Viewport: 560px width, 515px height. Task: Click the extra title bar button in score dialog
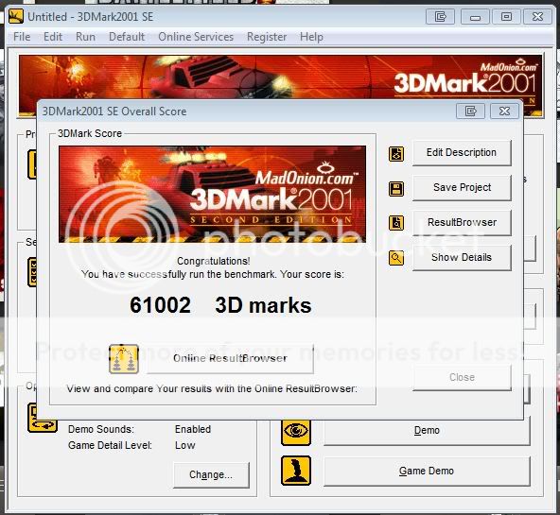coord(470,112)
